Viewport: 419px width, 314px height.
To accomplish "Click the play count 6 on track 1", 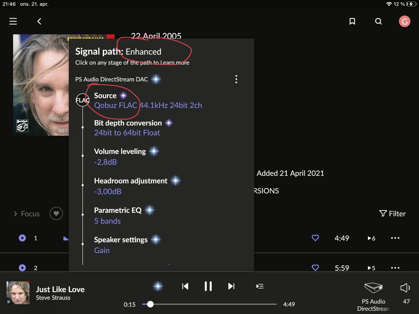I will click(x=372, y=238).
